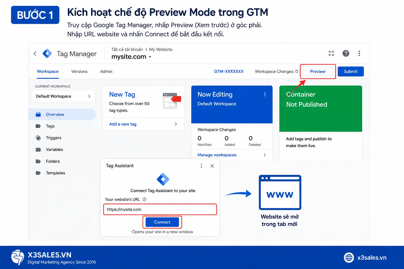The height and width of the screenshot is (269, 404).
Task: Click the Submit button
Action: pos(351,71)
